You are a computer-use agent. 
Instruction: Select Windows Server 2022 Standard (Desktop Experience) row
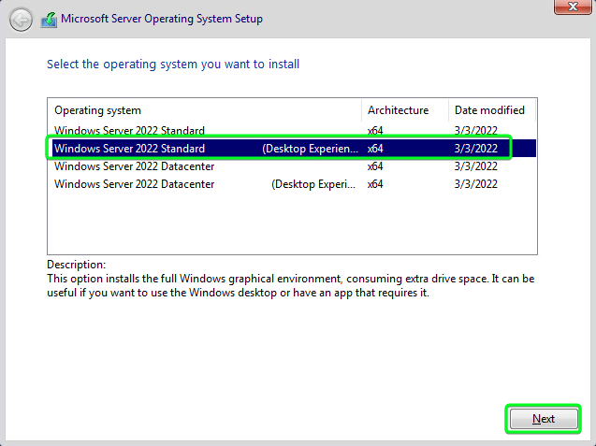pyautogui.click(x=294, y=148)
